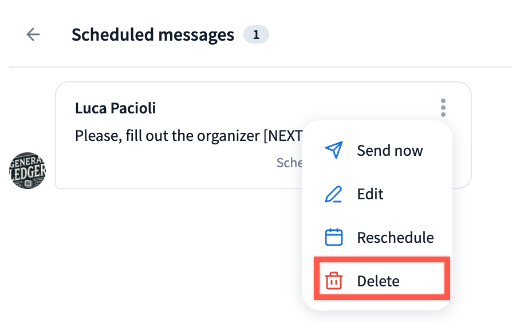512x323 pixels.
Task: Choose the "Delete" menu label
Action: click(x=378, y=281)
